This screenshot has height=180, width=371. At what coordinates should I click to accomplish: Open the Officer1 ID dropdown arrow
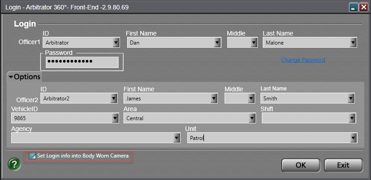pos(116,43)
